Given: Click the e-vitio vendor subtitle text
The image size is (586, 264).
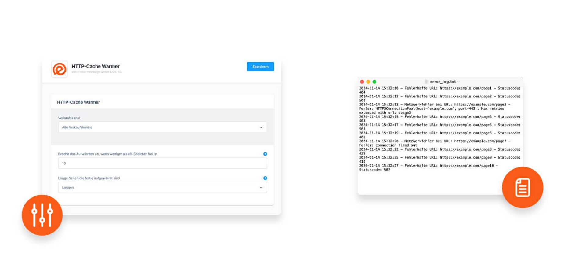Looking at the screenshot, I should [x=96, y=72].
